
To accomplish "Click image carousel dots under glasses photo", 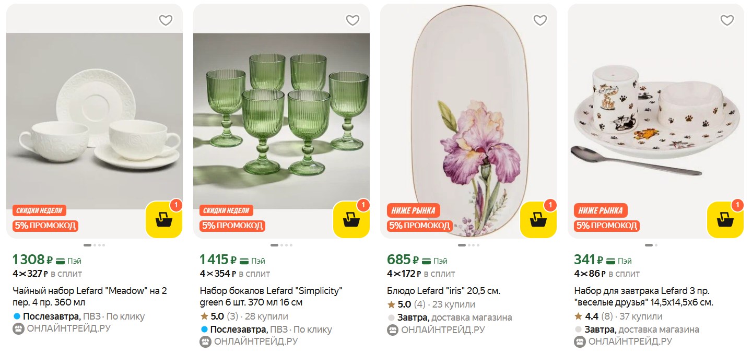I will pos(281,245).
